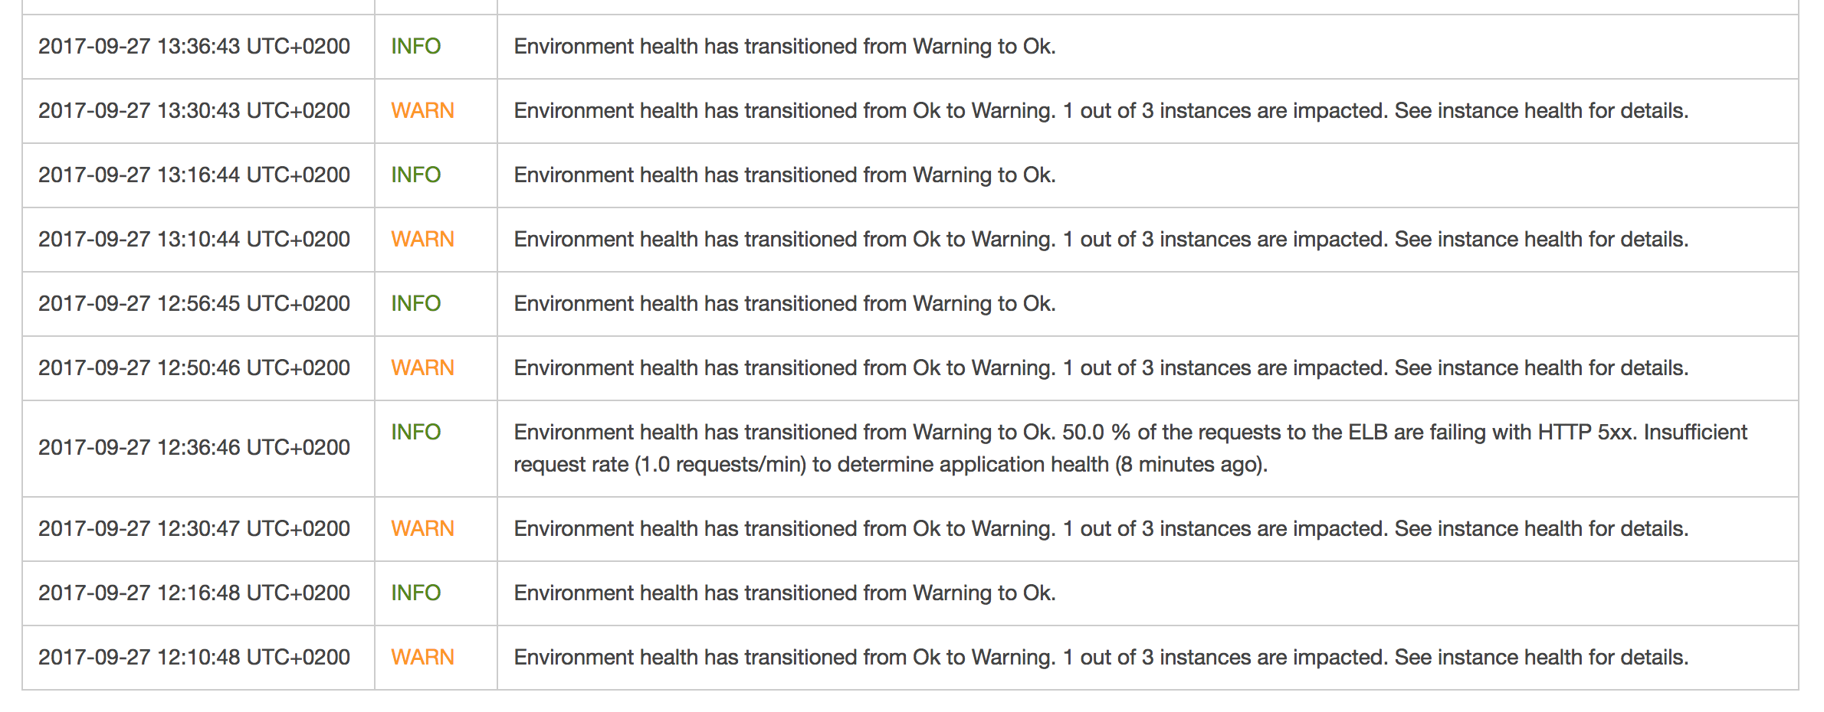The height and width of the screenshot is (712, 1824).
Task: Select the INFO label at 13:16:44
Action: (416, 175)
